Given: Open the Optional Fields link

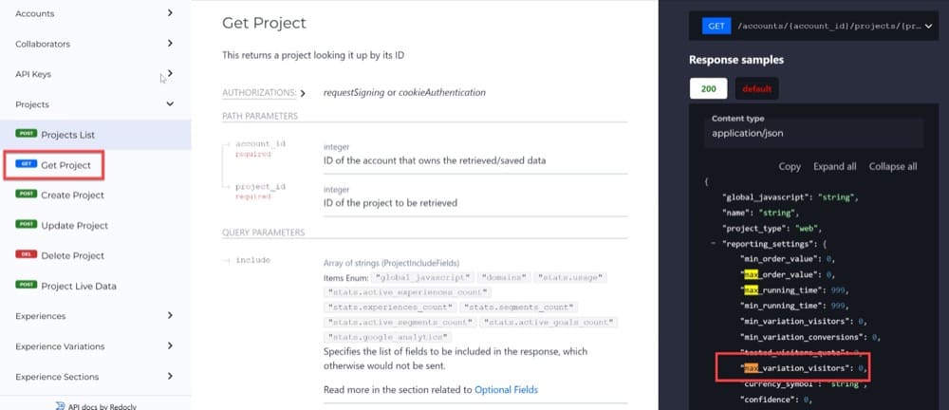Looking at the screenshot, I should pos(506,389).
